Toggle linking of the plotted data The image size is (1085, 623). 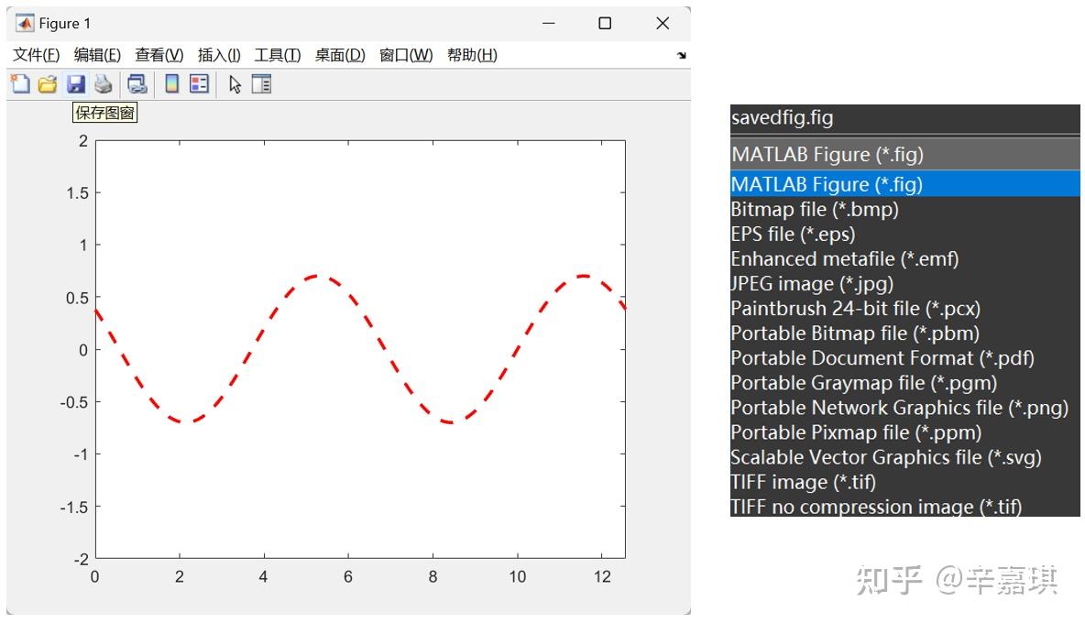coord(136,83)
